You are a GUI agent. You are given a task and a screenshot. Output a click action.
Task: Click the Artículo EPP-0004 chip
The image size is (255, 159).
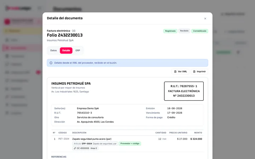(95, 143)
